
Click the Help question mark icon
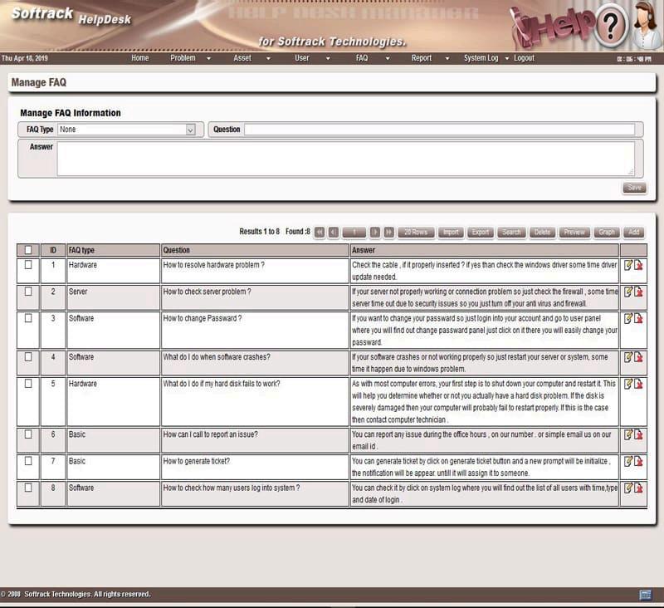pyautogui.click(x=610, y=27)
